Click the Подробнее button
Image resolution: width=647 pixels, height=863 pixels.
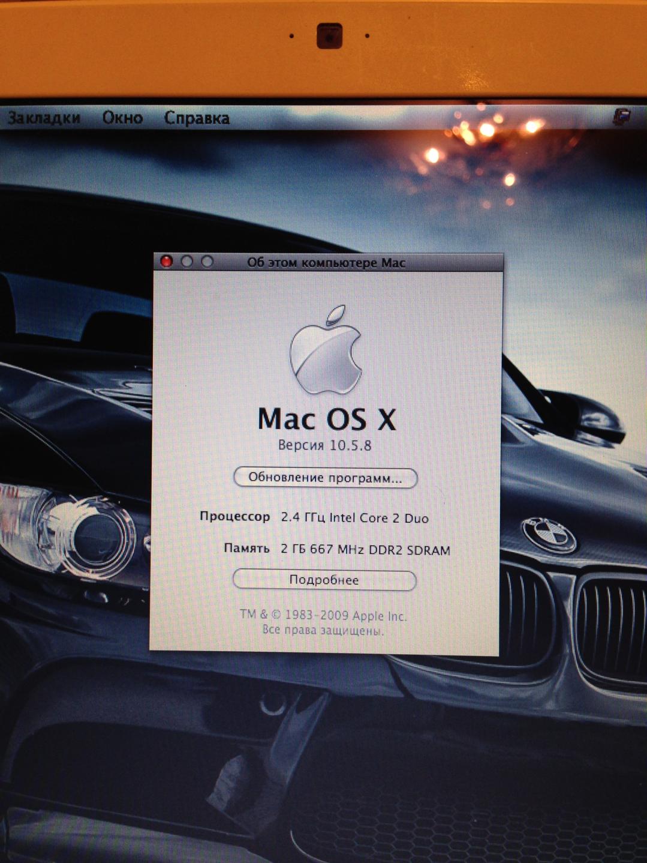[x=324, y=580]
